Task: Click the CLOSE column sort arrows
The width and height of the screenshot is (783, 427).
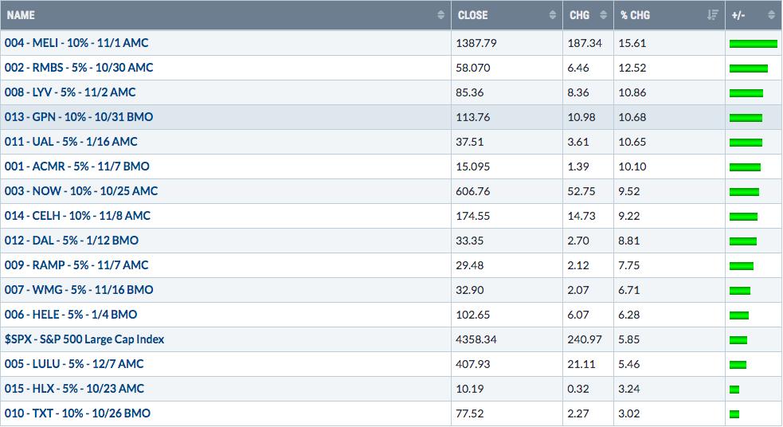Action: pos(552,15)
